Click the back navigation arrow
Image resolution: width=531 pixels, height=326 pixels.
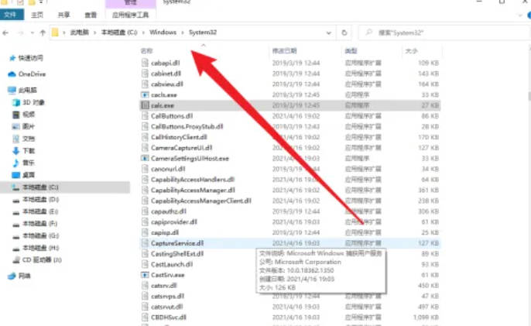tap(5, 33)
